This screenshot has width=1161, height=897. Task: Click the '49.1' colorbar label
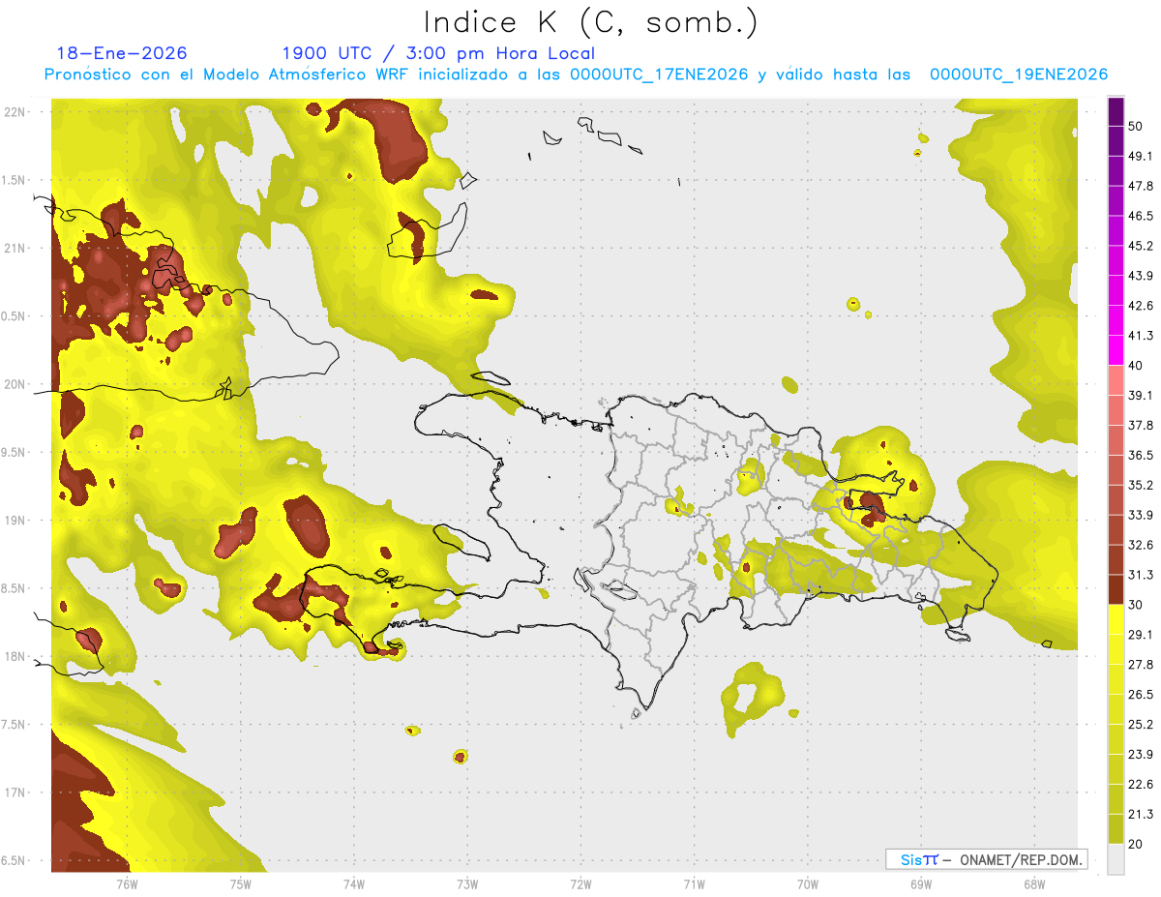click(x=1141, y=156)
